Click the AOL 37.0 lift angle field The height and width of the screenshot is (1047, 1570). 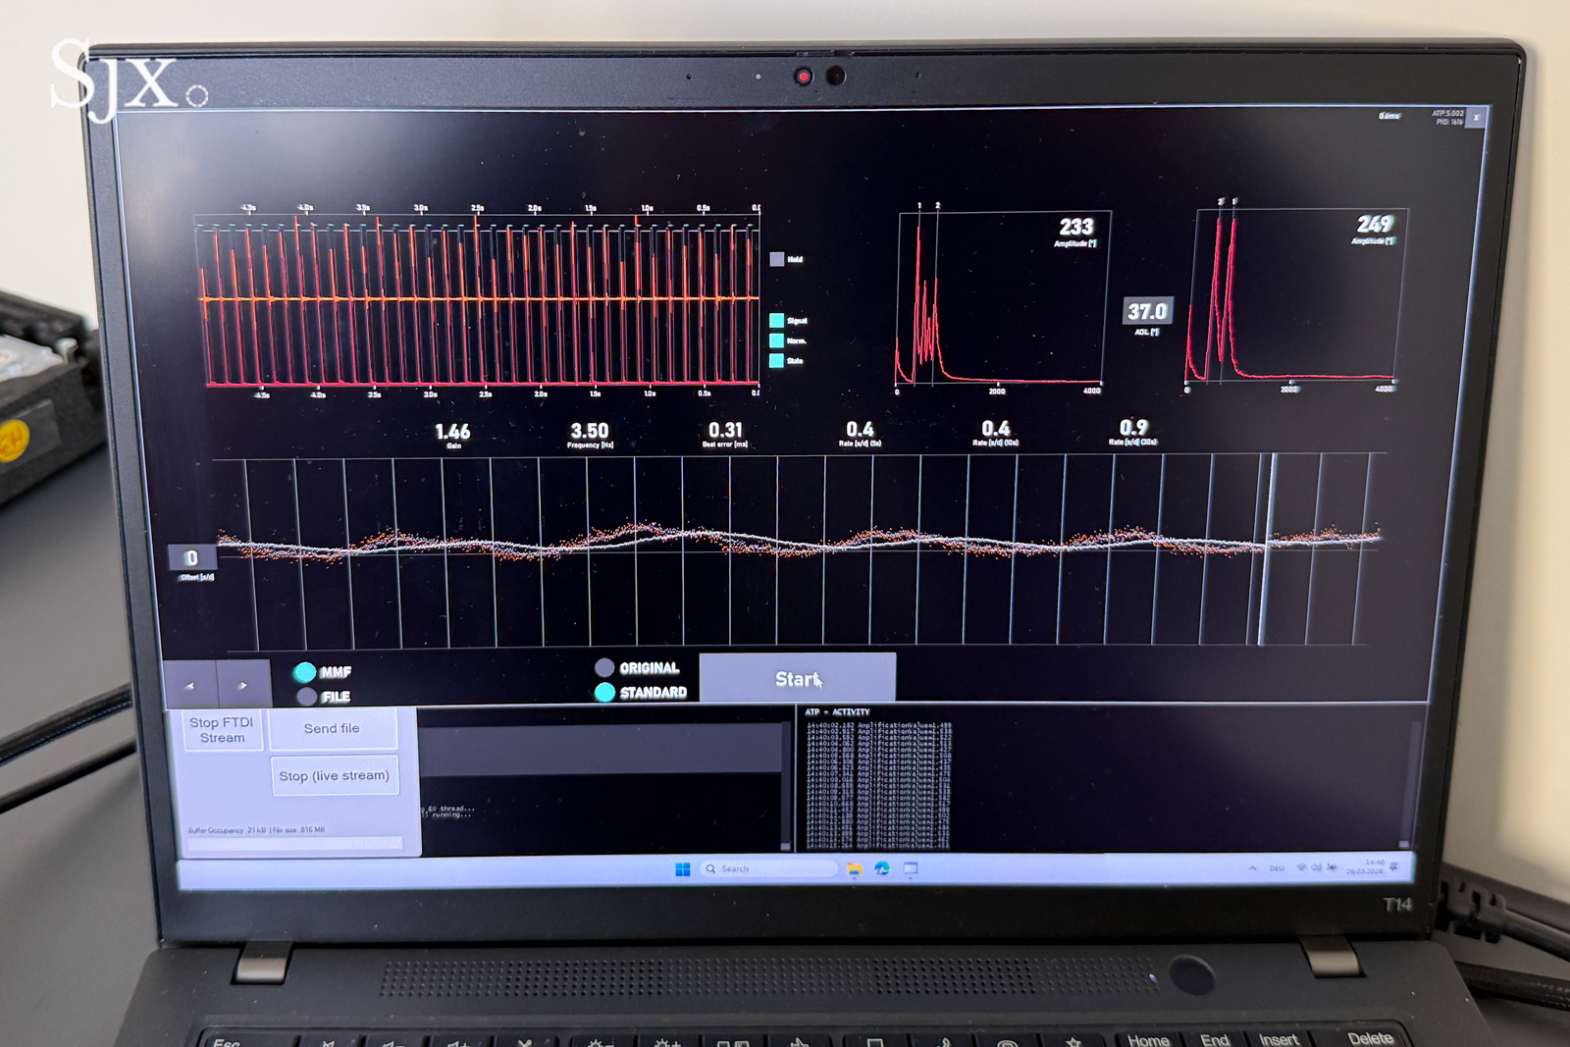1146,312
